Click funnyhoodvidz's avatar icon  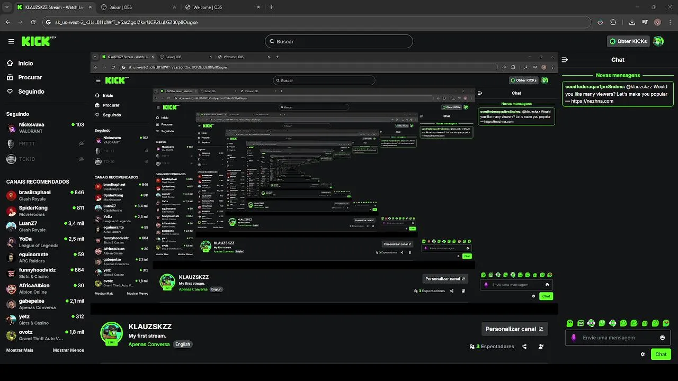[x=11, y=273]
